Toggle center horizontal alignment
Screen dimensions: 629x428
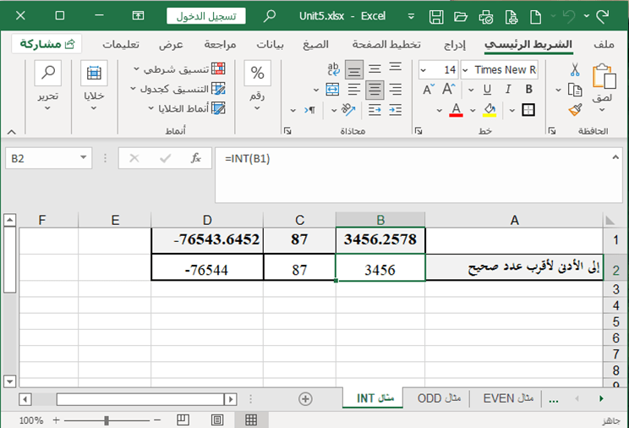[x=373, y=89]
